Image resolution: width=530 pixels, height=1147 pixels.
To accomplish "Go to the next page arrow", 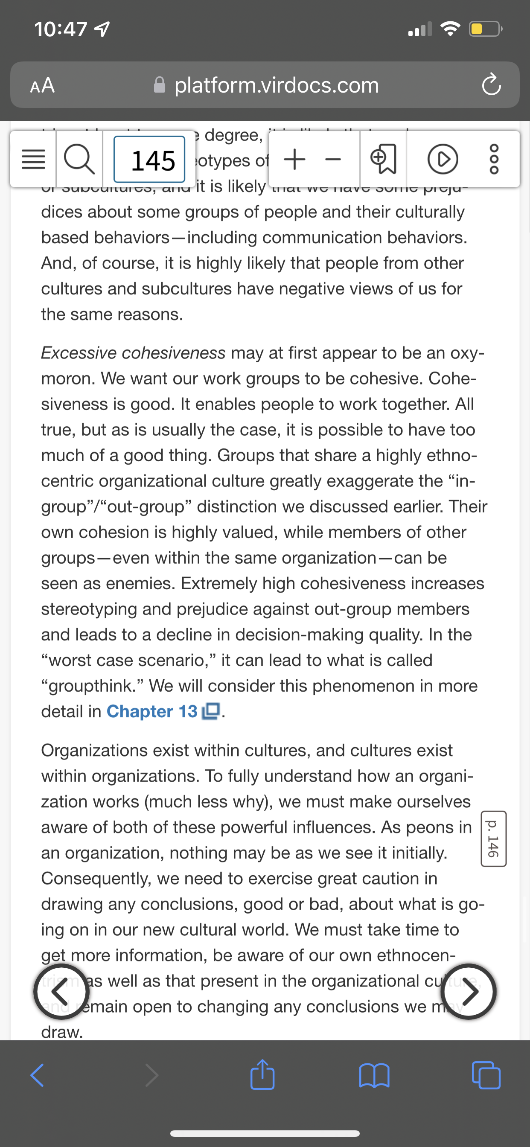I will (469, 992).
